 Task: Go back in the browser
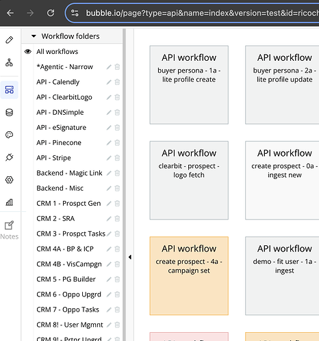(10, 13)
